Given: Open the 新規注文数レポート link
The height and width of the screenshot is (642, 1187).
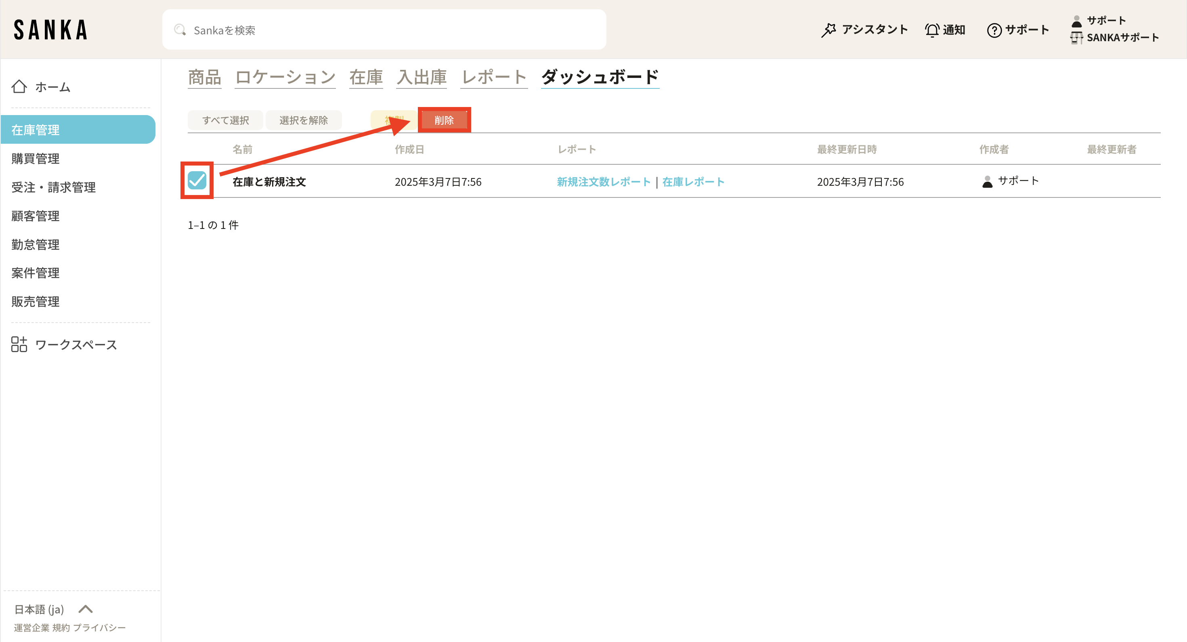Looking at the screenshot, I should [603, 182].
